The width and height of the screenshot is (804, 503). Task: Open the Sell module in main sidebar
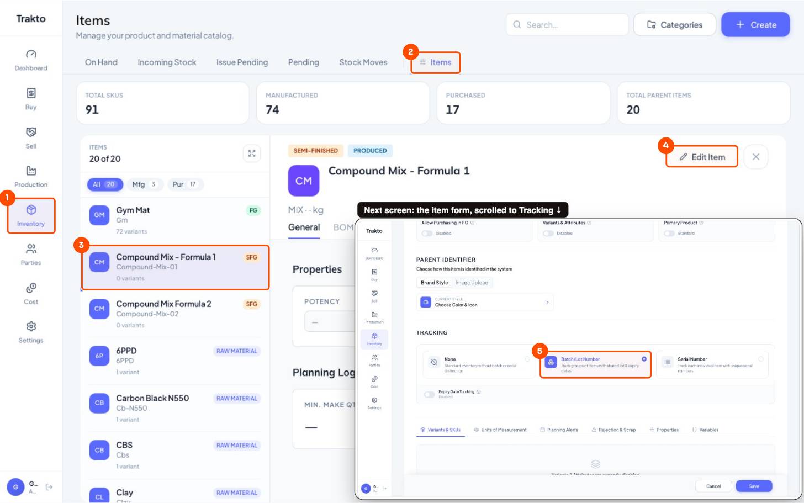(31, 138)
